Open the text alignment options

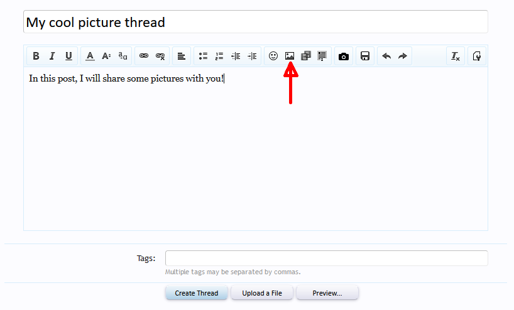tap(182, 56)
